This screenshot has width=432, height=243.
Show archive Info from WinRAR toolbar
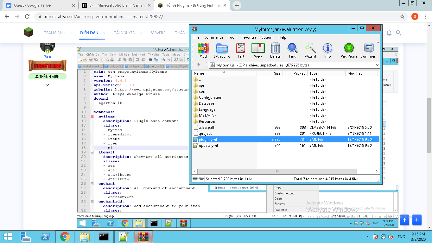(x=327, y=51)
